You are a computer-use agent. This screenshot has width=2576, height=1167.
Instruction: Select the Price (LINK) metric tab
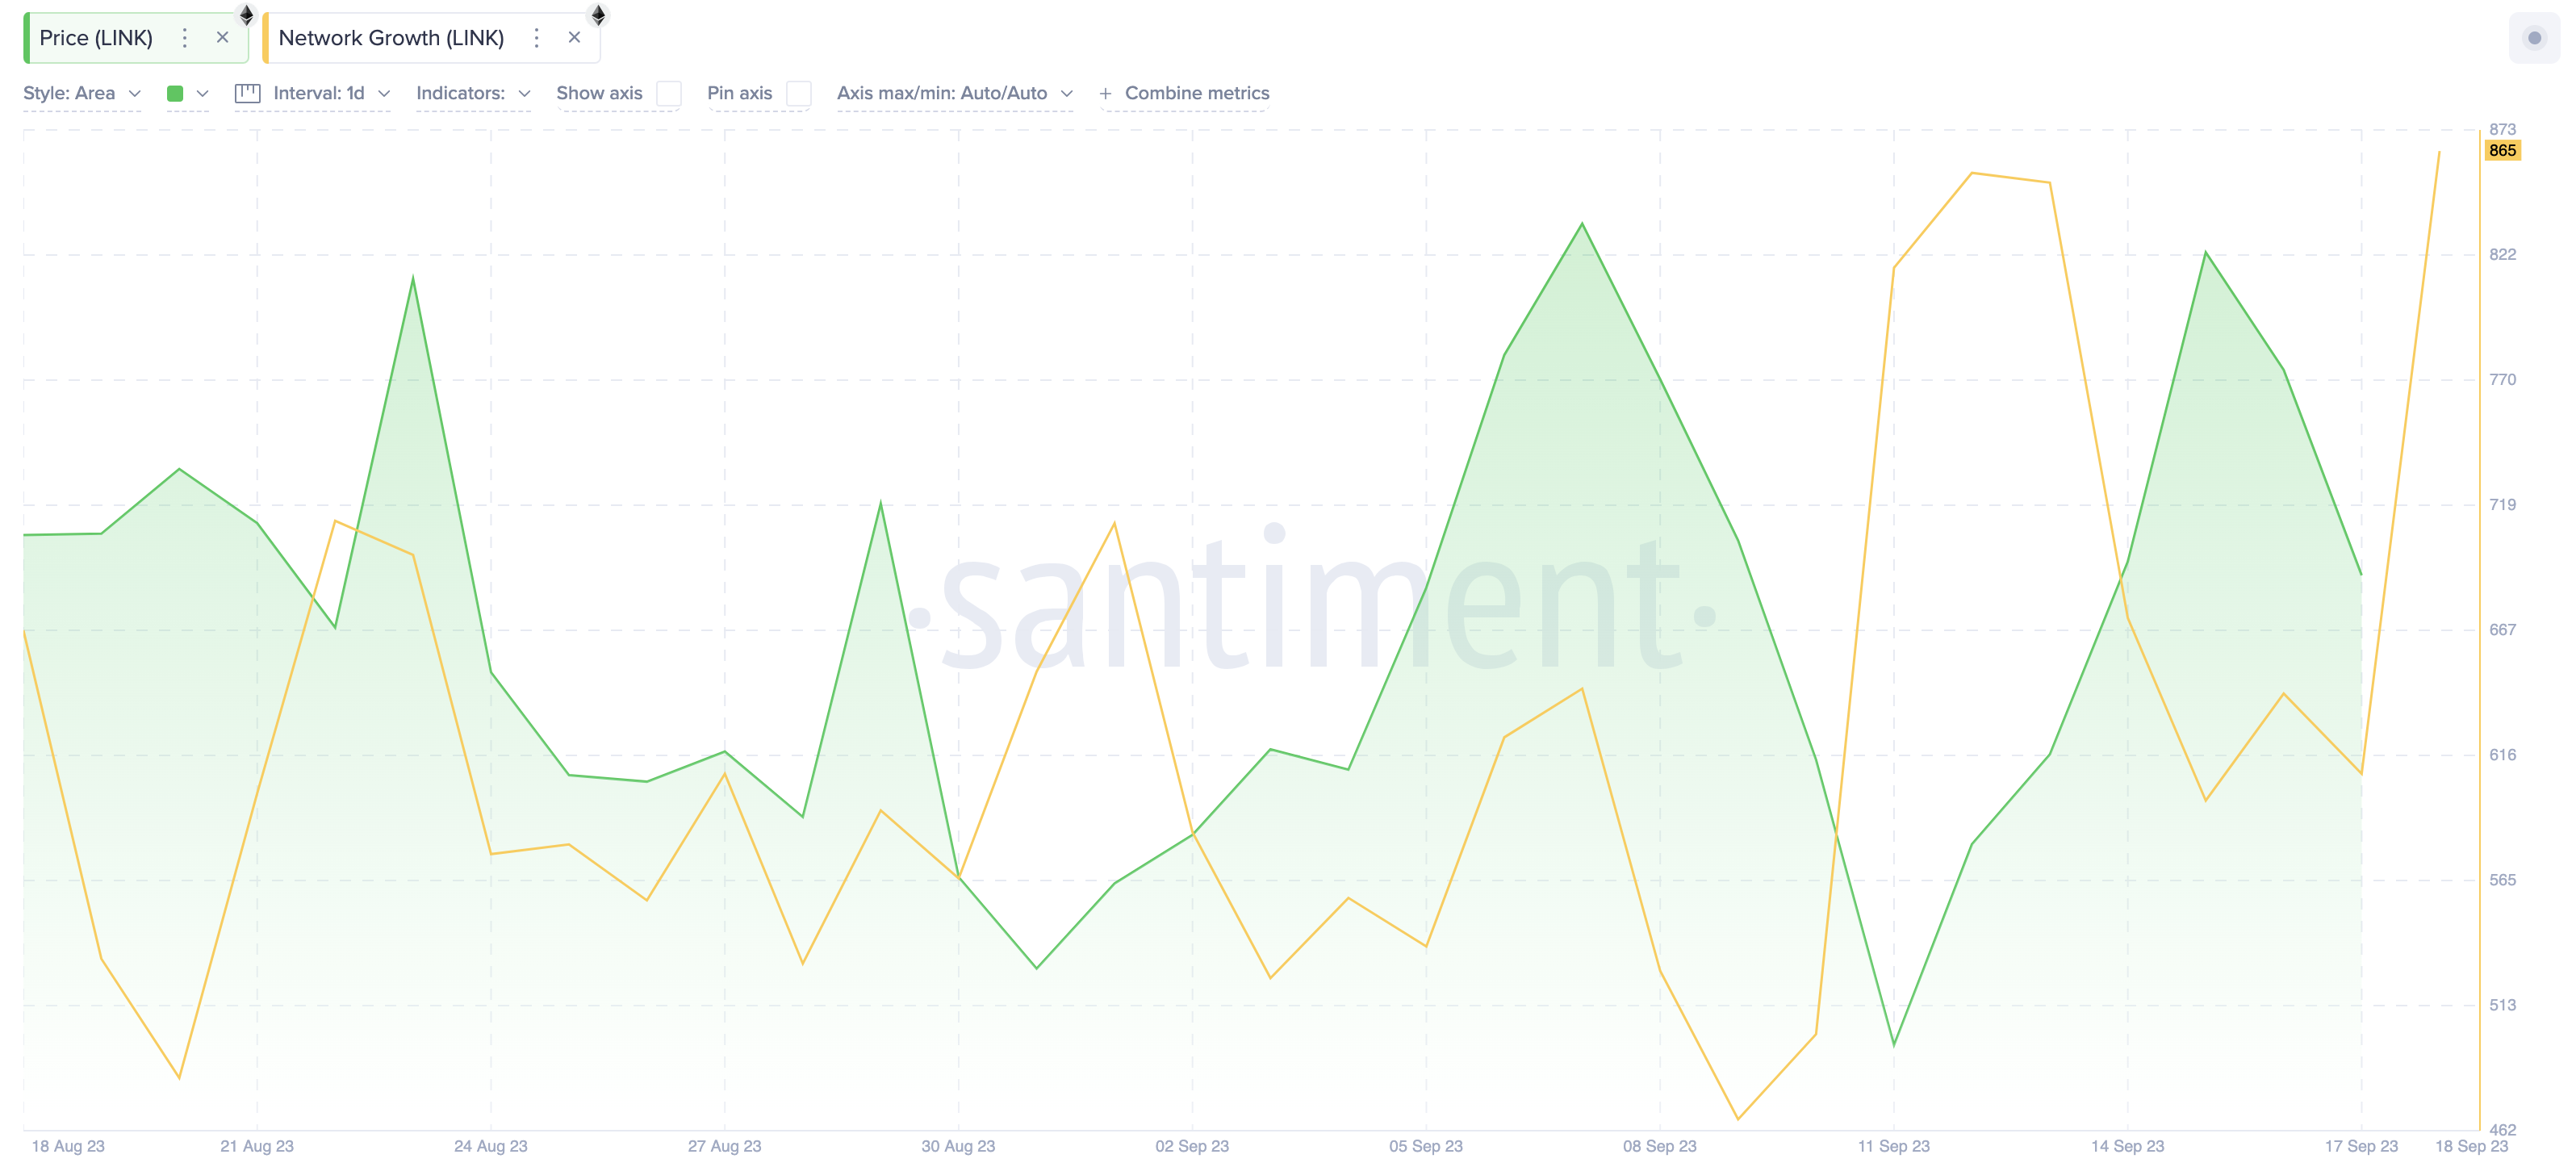point(96,38)
